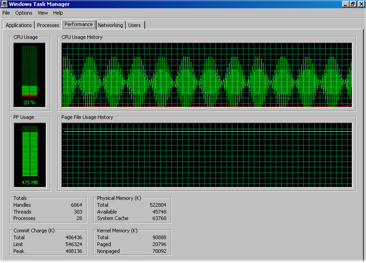This screenshot has height=263, width=366.
Task: Restore the Task Manager window size
Action: tap(353, 4)
